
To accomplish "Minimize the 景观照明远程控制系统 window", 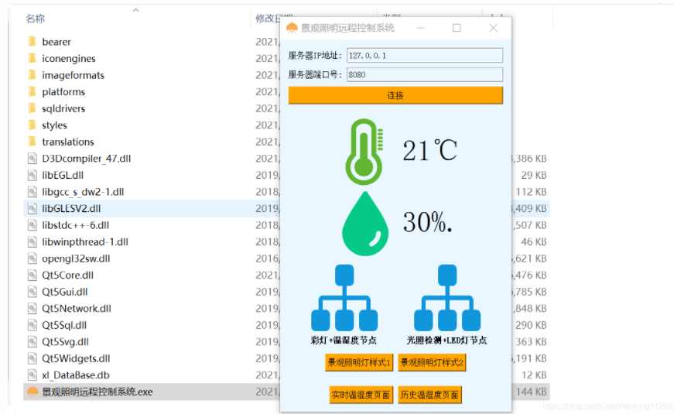I will (x=421, y=28).
